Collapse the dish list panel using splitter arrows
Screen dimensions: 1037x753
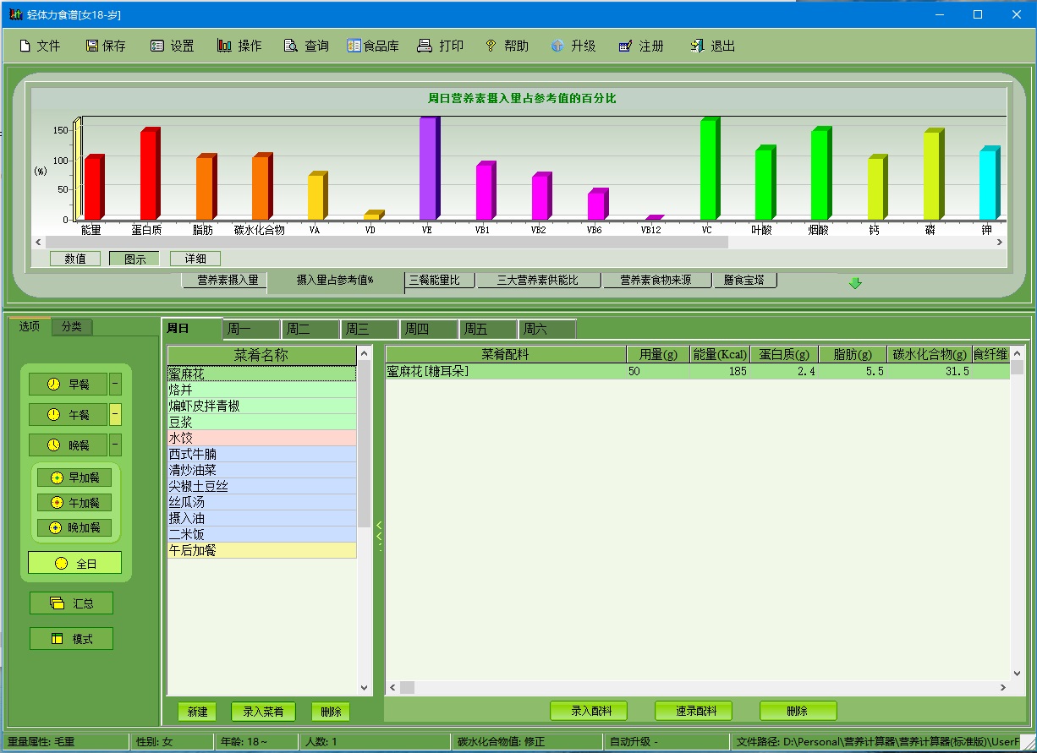(x=379, y=534)
